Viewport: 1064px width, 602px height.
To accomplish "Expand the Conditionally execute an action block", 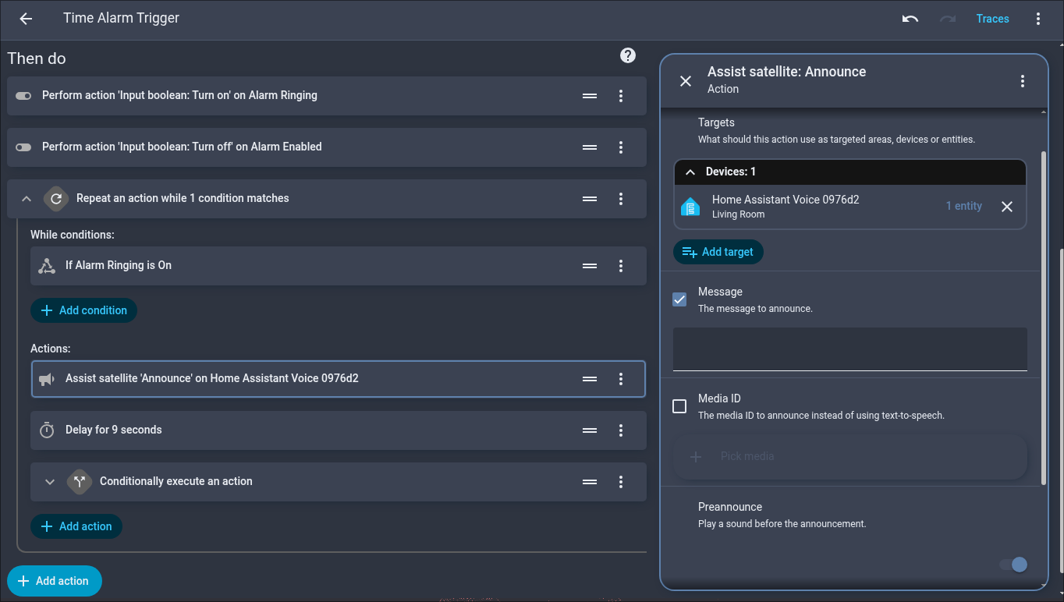I will click(50, 482).
